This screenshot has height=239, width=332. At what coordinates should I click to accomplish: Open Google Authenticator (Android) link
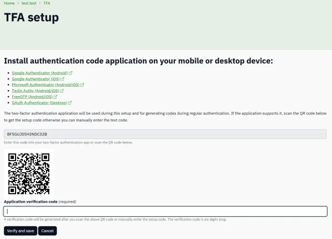coord(40,73)
